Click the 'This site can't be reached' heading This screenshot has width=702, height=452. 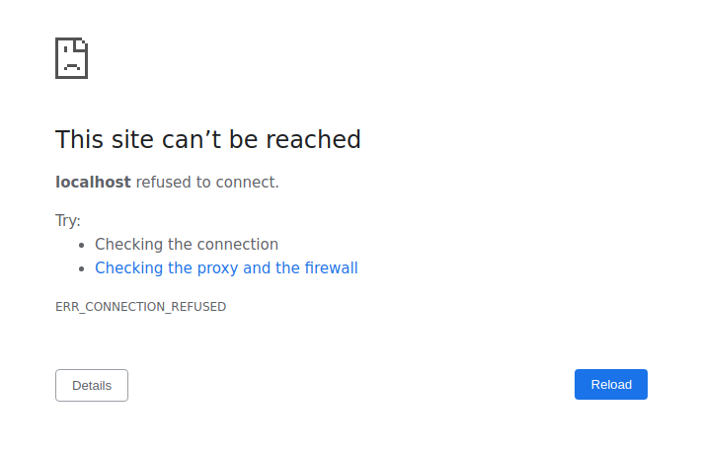[208, 139]
